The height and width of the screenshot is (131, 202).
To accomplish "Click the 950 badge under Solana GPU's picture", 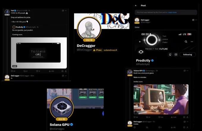I will pyautogui.click(x=62, y=119).
